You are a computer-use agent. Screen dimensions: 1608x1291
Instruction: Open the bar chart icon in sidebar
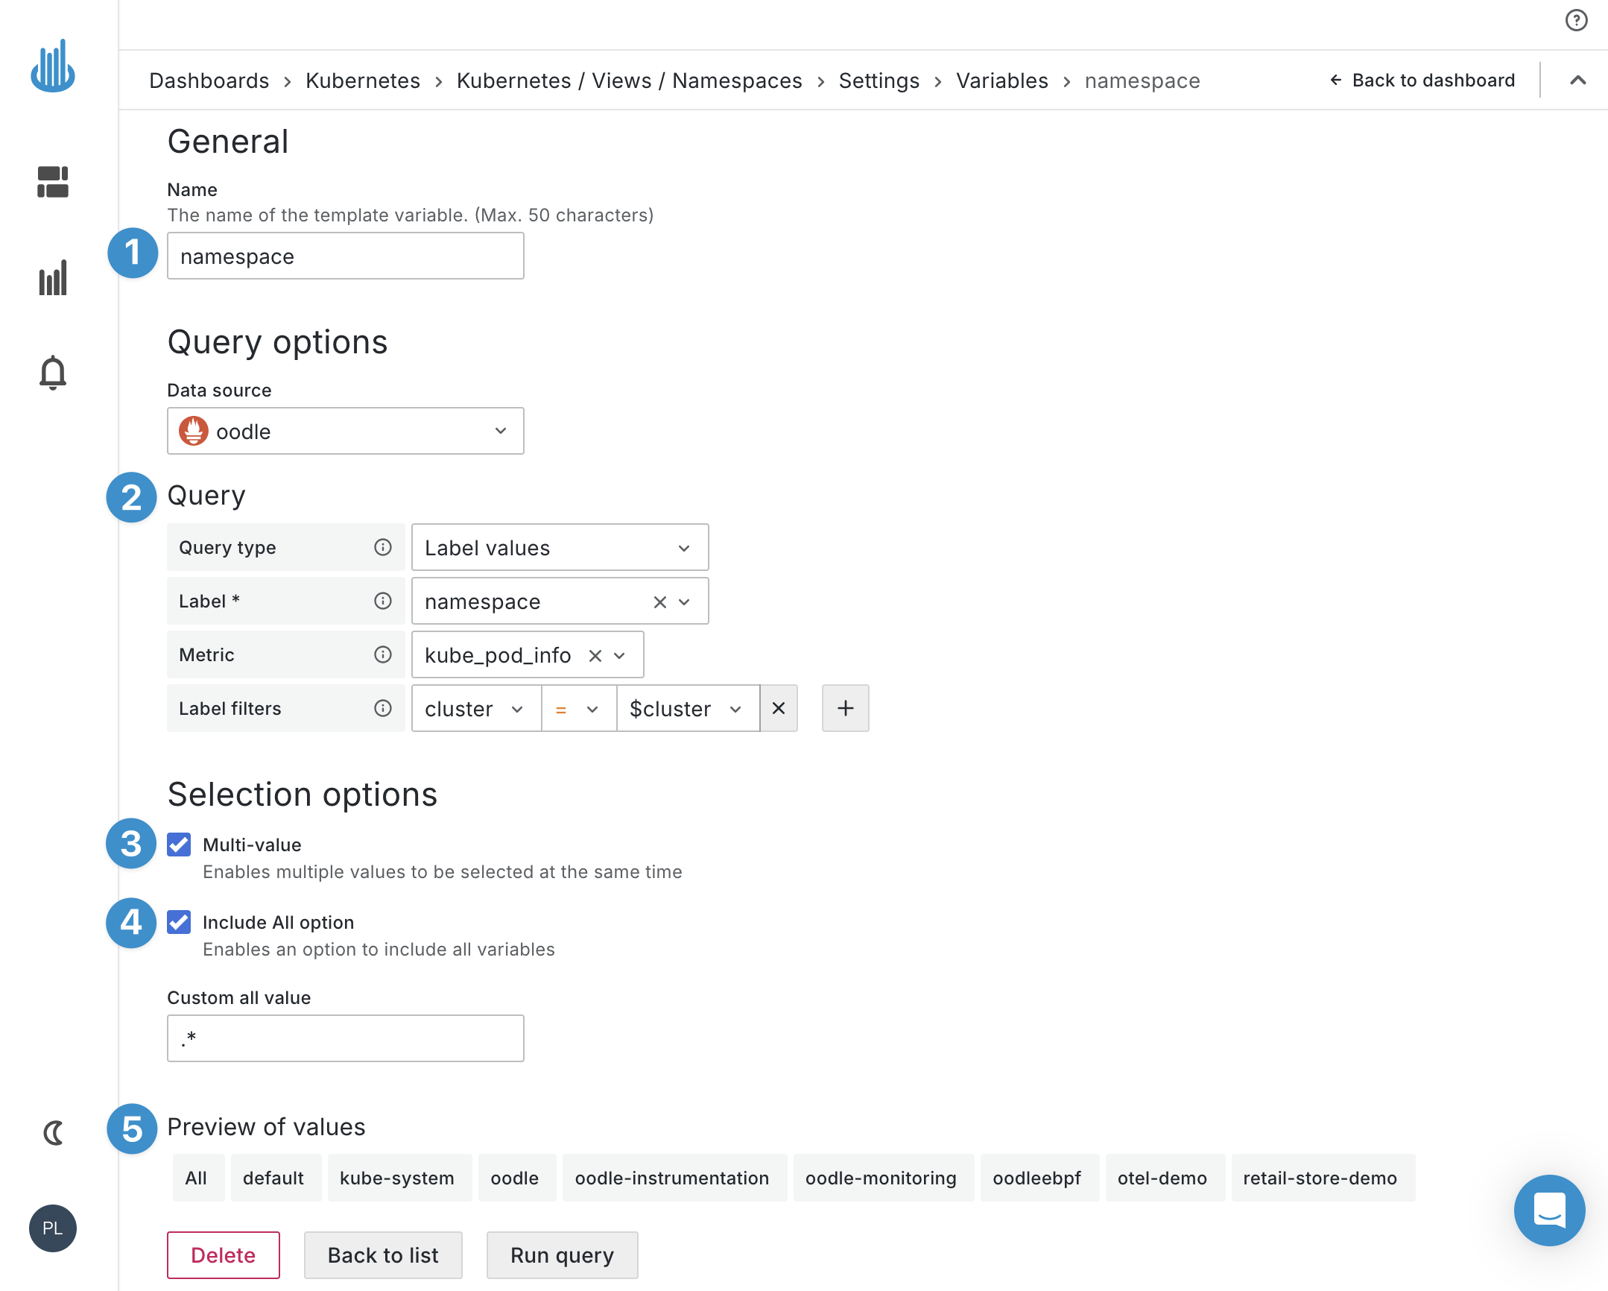(53, 277)
